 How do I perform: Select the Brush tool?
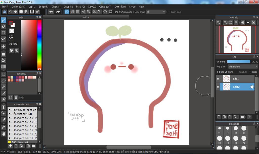coord(4,20)
